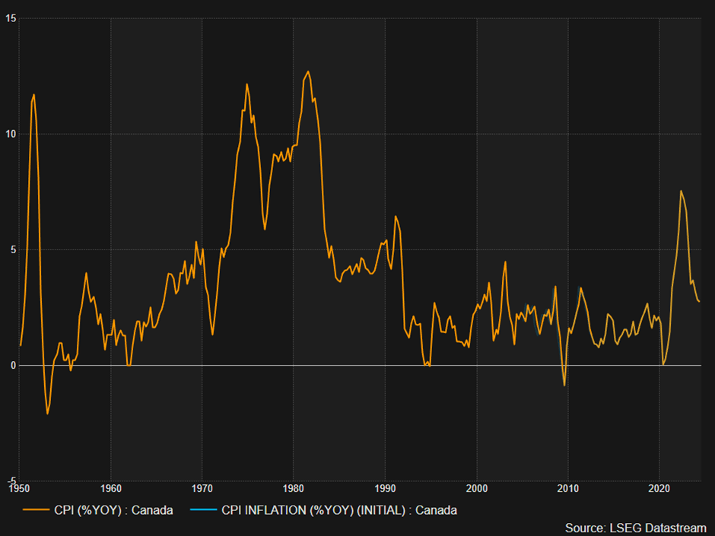Select the 'CPI (%YOY) : Canada' legend label
715x536 pixels.
tap(113, 510)
